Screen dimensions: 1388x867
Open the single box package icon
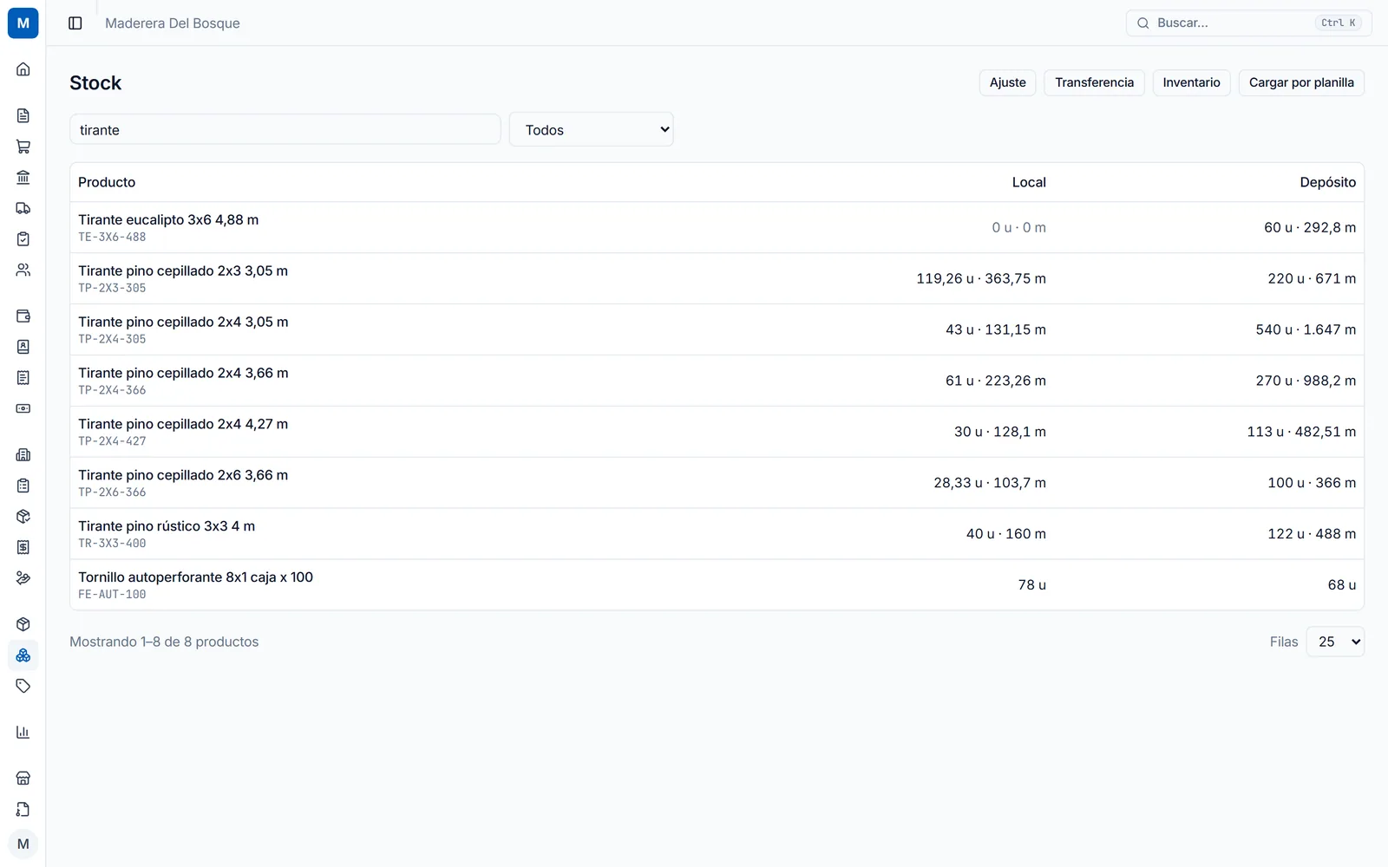point(23,624)
